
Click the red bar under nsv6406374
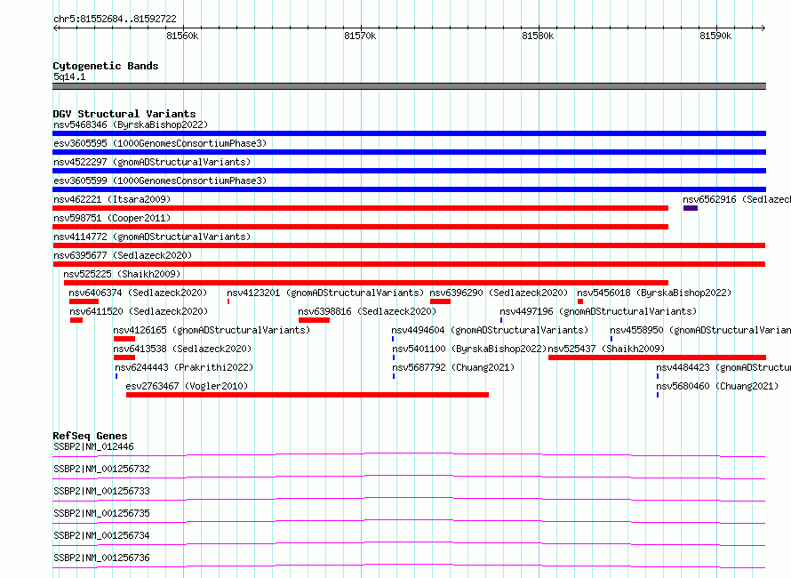pos(84,301)
